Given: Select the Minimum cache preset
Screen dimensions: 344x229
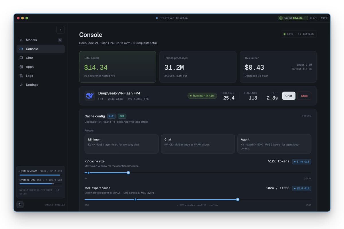Looking at the screenshot, I should point(122,144).
